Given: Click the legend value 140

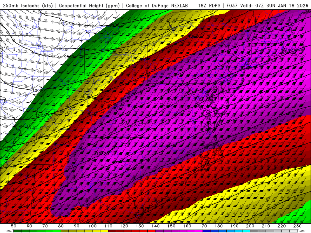Looking at the screenshot, I should tap(155, 226).
